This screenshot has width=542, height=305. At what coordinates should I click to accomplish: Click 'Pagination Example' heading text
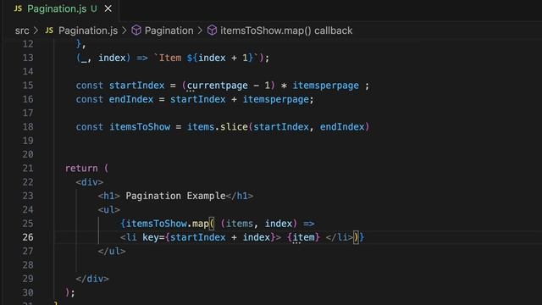click(175, 196)
